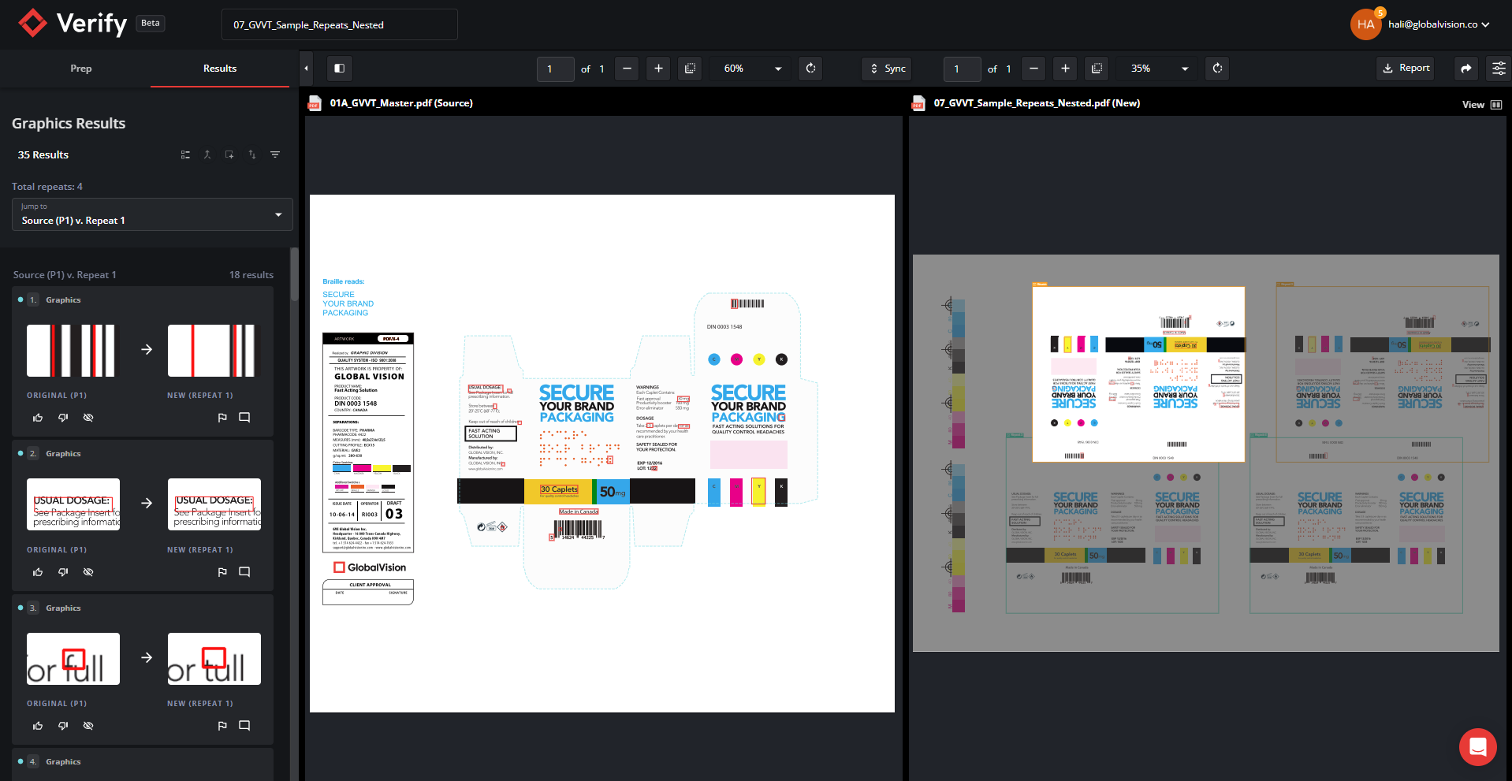Click the merge results icon

pos(207,154)
